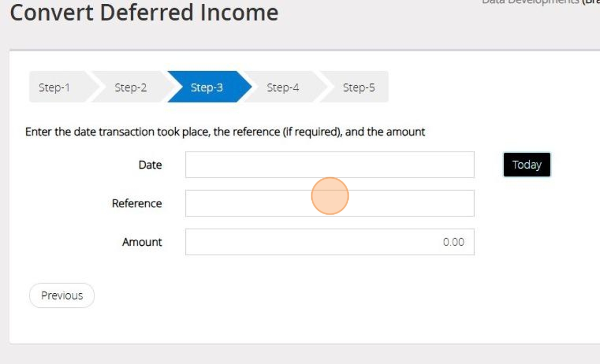
Task: Click the Date field label
Action: [150, 165]
